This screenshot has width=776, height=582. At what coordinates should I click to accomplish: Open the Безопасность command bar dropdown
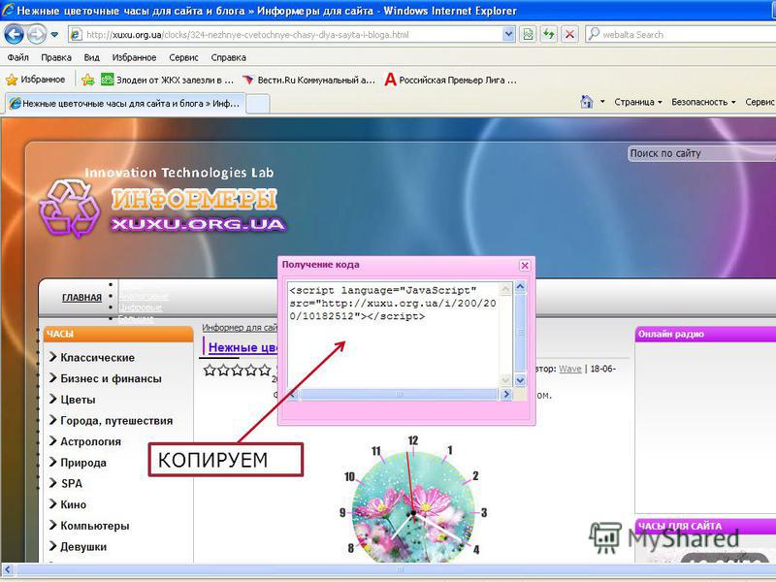[703, 102]
